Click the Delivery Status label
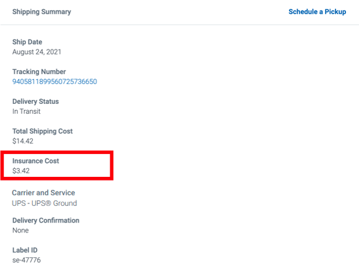Screen dimensions: 359x277 [x=35, y=101]
